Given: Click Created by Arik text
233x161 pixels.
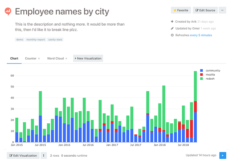Looking at the screenshot, I should coord(186,22).
